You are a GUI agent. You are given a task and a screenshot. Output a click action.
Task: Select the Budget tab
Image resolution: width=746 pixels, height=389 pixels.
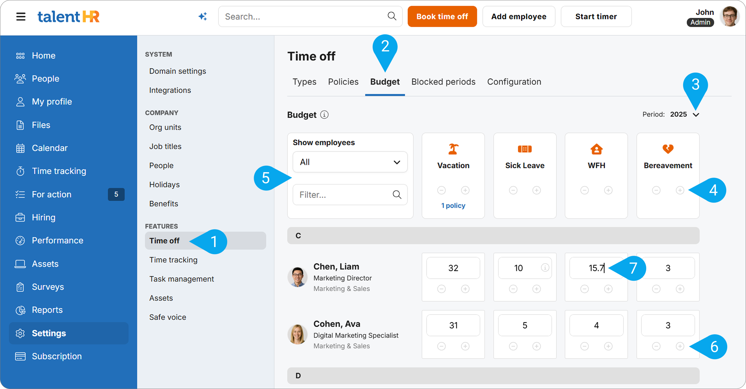pos(385,82)
